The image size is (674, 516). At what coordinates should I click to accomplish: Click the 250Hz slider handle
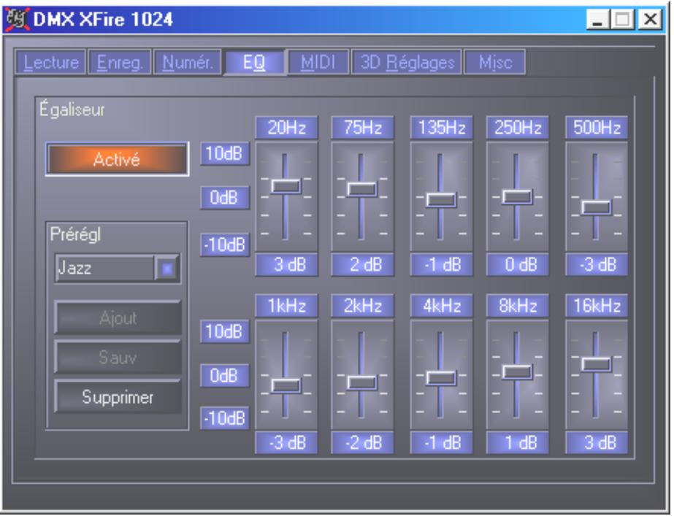(517, 197)
